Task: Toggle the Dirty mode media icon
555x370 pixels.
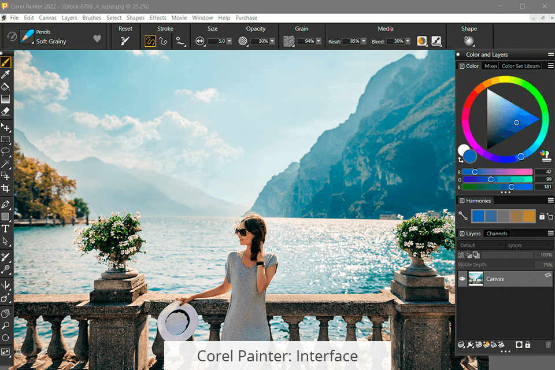Action: tap(422, 41)
